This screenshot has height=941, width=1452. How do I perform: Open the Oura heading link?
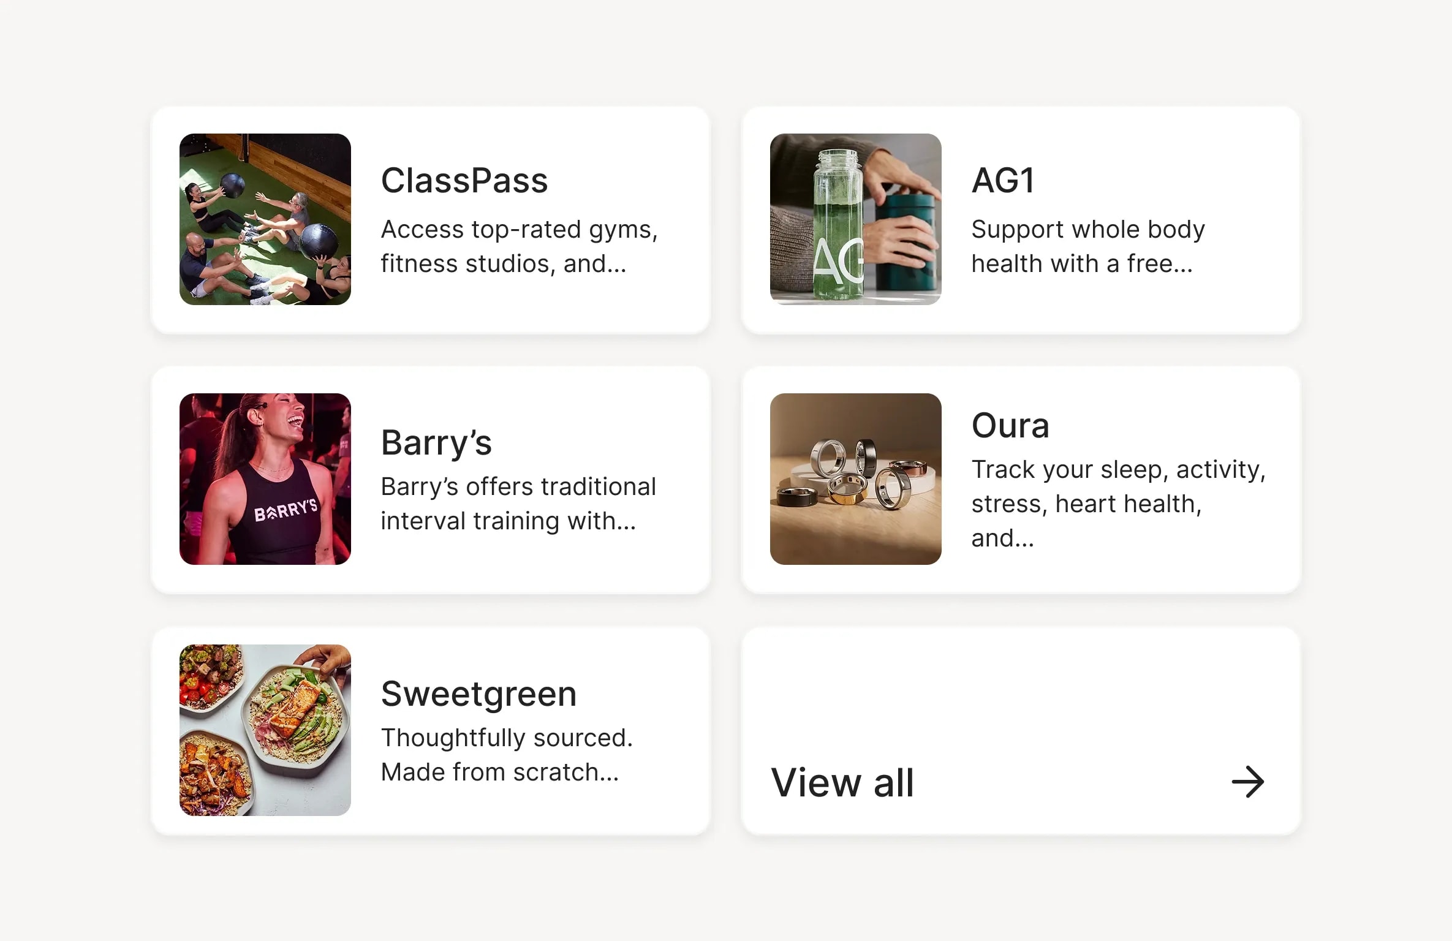[x=1010, y=425]
